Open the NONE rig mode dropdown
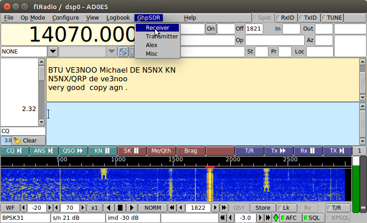 click(x=53, y=52)
